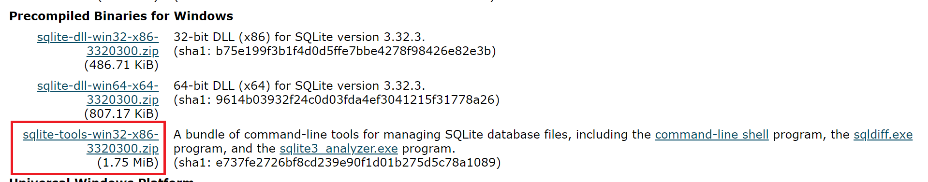Click the 807.17 KiB file size text
The height and width of the screenshot is (182, 928).
tap(121, 114)
